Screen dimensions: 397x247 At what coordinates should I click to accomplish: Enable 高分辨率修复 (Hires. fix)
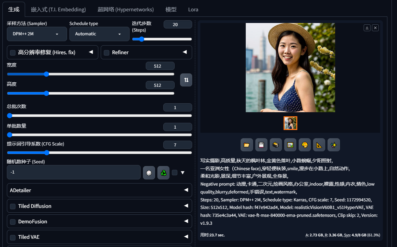[x=13, y=52]
